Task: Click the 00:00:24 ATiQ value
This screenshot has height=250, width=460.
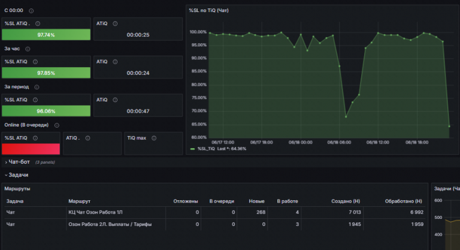Action: point(138,73)
